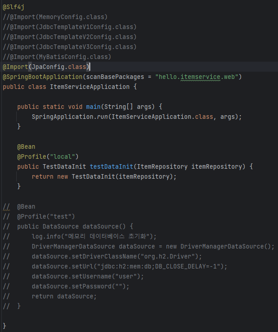The width and height of the screenshot is (278, 332).
Task: Click the "hello.itemservice.web" string literal
Action: pos(197,77)
